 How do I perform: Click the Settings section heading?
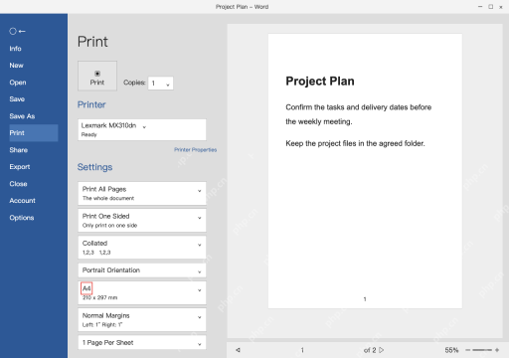tap(94, 167)
